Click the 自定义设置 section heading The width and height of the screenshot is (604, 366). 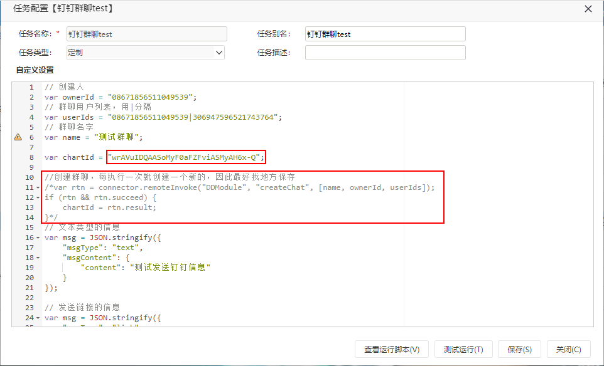tap(35, 70)
